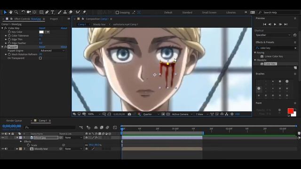Viewport: 301px width, 169px height.
Task: Select the Pan Behind anchor point tool
Action: pos(34,12)
